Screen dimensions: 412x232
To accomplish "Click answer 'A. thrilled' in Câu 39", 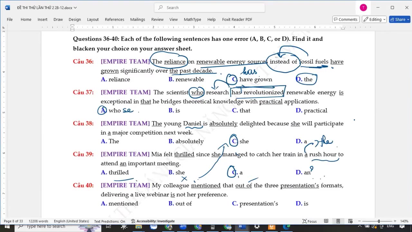I will point(115,172).
